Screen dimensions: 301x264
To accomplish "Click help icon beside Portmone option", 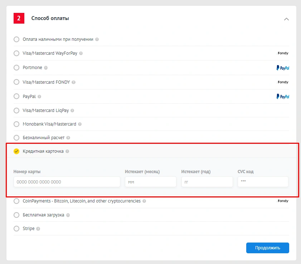I will pyautogui.click(x=46, y=68).
